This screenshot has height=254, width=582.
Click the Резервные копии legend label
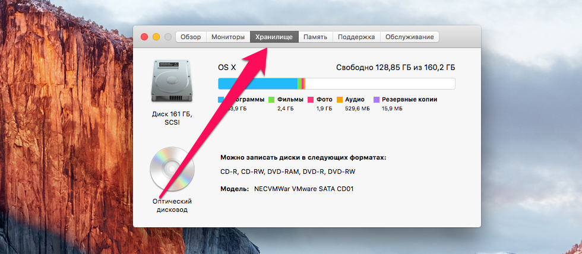tap(409, 99)
